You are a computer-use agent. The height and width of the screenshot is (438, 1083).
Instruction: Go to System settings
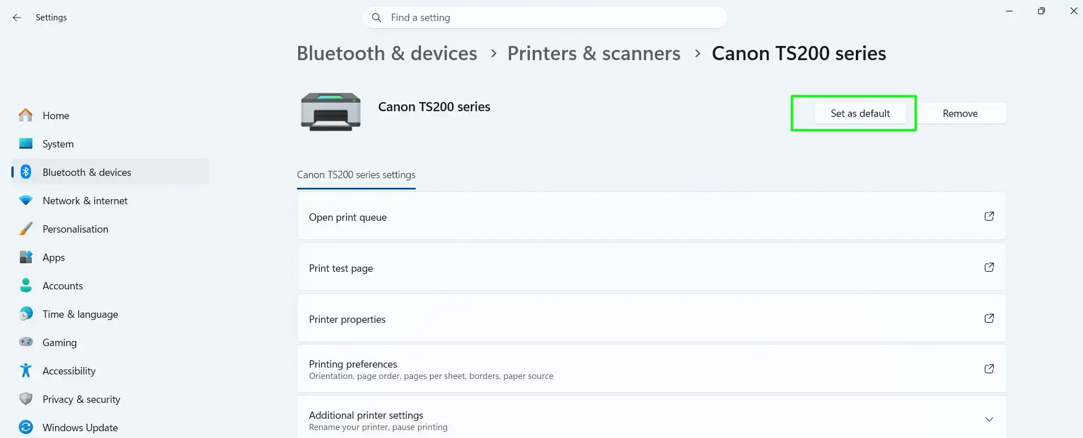(110, 144)
